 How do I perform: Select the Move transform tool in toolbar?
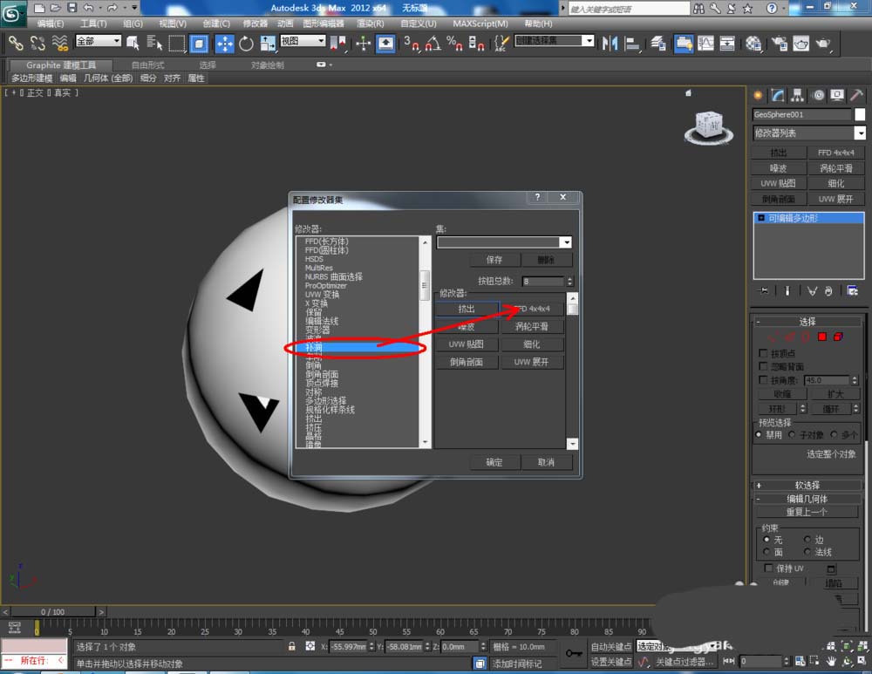224,44
